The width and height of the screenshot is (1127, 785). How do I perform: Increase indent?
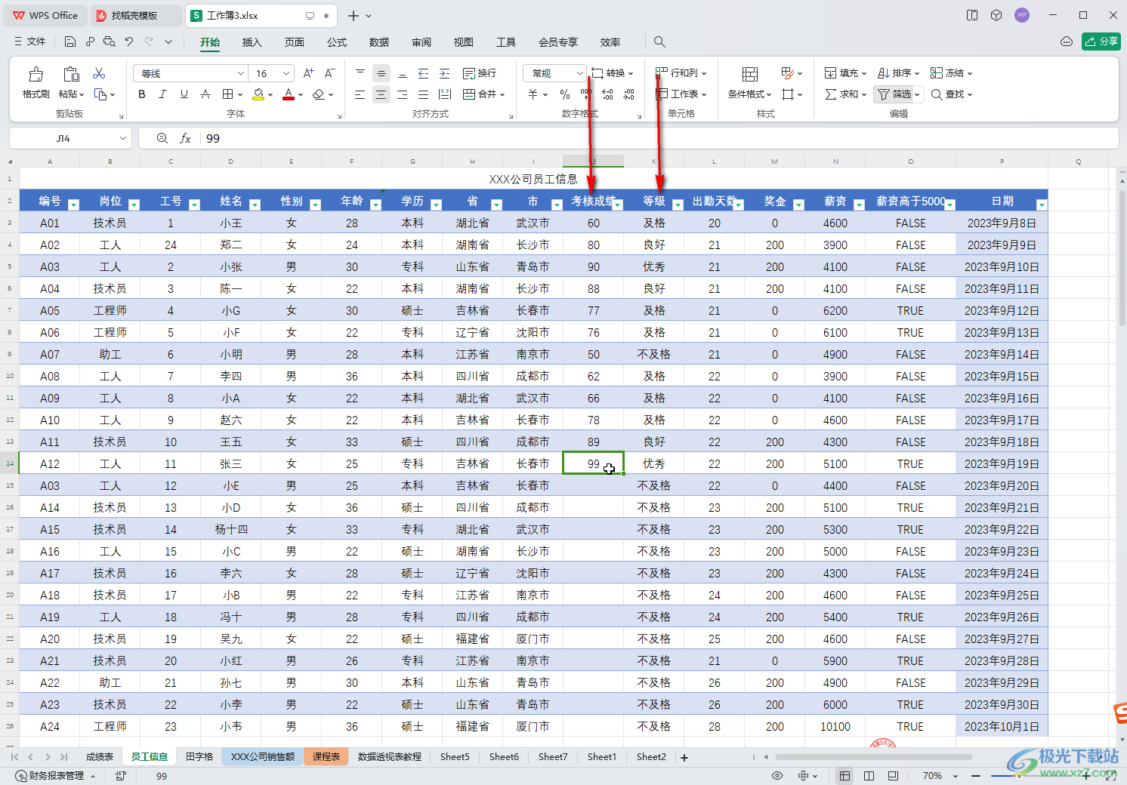coord(445,73)
